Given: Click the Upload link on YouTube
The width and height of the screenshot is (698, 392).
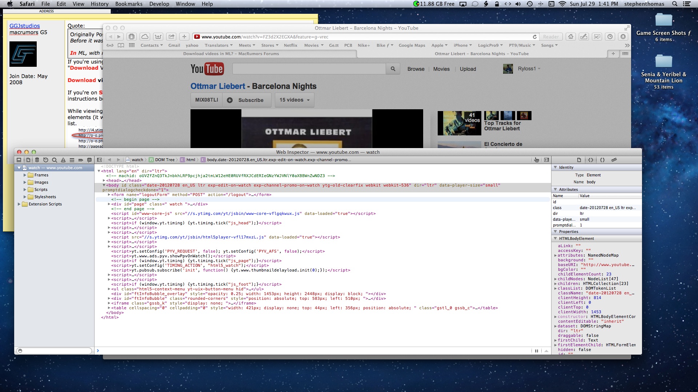Looking at the screenshot, I should pos(468,69).
